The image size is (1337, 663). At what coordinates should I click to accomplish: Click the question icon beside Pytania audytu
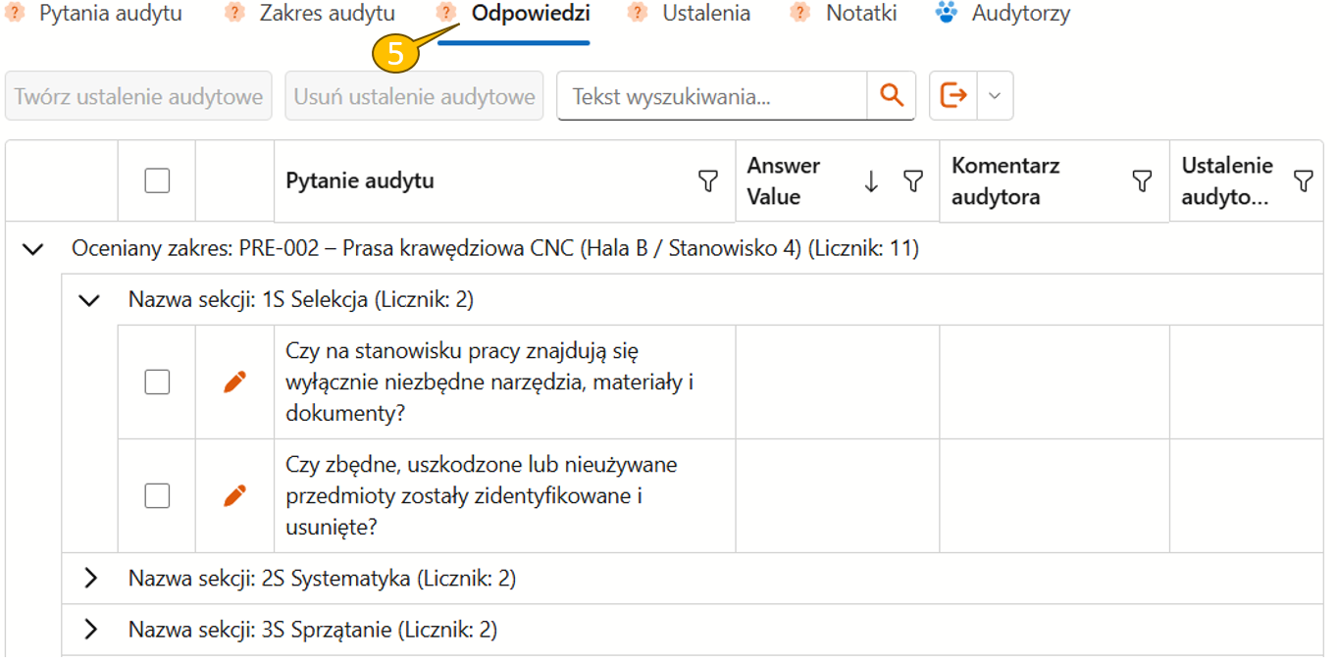click(x=15, y=13)
